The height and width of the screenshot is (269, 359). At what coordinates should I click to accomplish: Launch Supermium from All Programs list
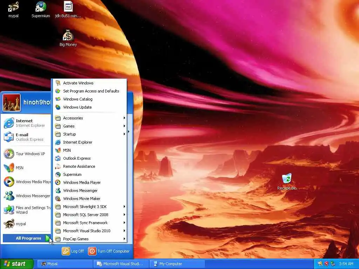90,174
